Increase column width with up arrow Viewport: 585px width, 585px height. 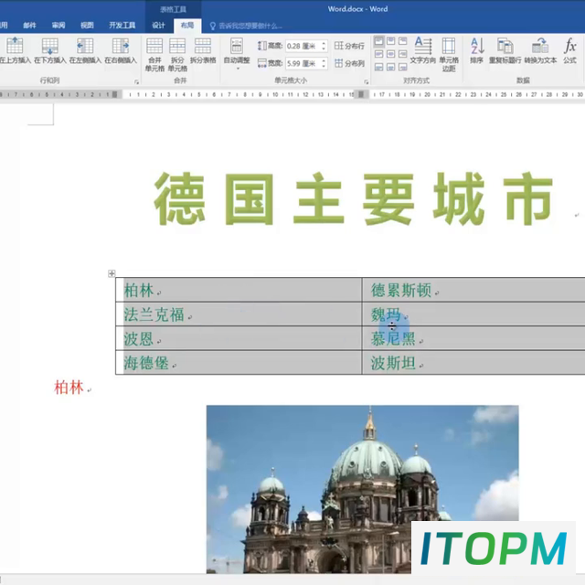tap(324, 61)
